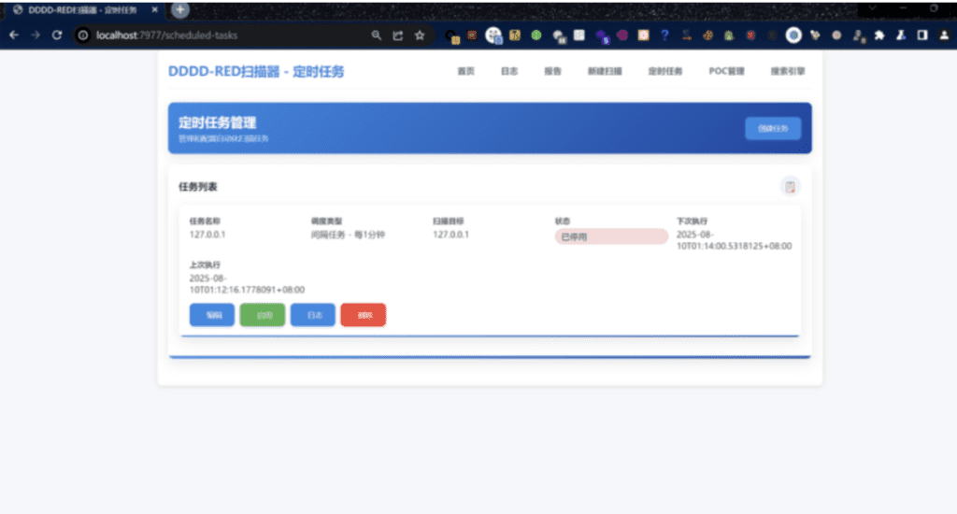This screenshot has height=514, width=957.
Task: Click the 已停用 status badge
Action: tap(611, 236)
